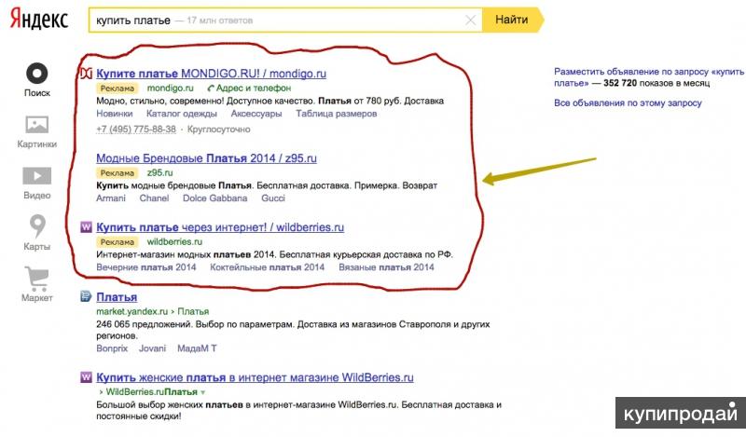Click the Реклама label on z95.ru ad
The height and width of the screenshot is (437, 746).
117,173
